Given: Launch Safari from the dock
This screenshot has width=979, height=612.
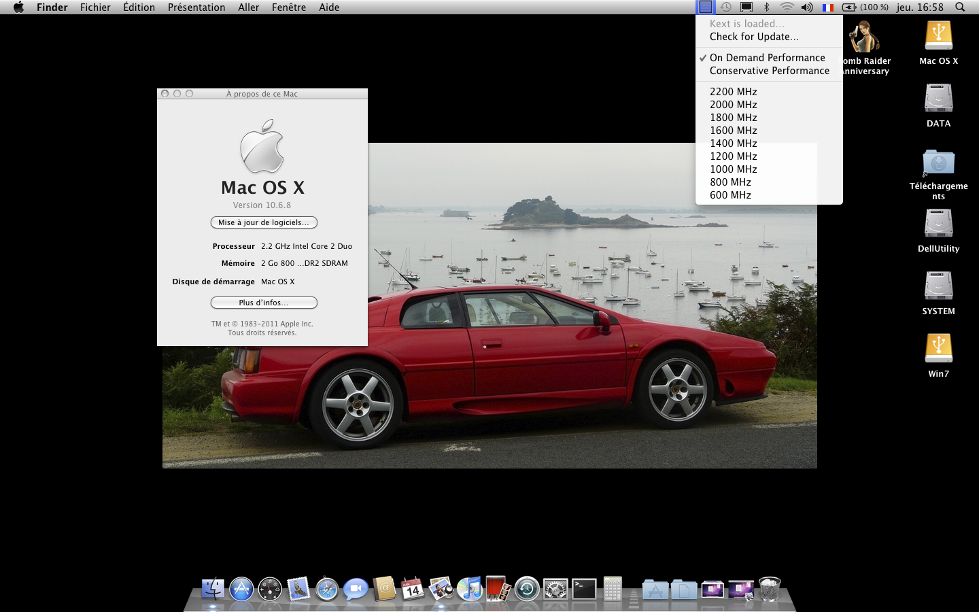Looking at the screenshot, I should (327, 589).
